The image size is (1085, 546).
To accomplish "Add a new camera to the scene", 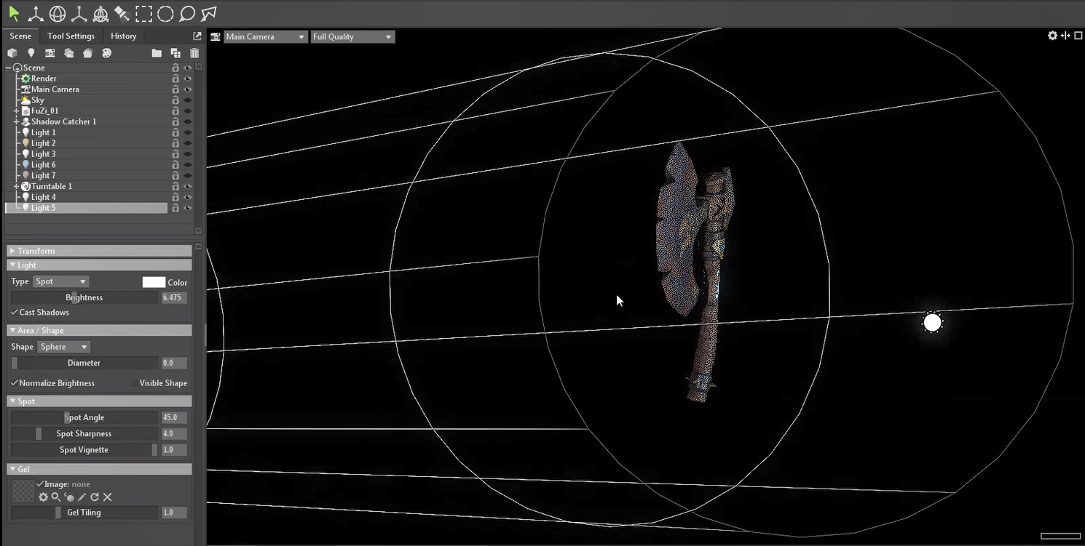I will [50, 53].
